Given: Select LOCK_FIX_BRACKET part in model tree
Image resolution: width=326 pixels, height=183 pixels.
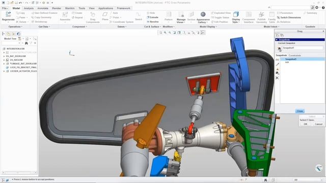Looking at the screenshot, I should coord(23,68).
